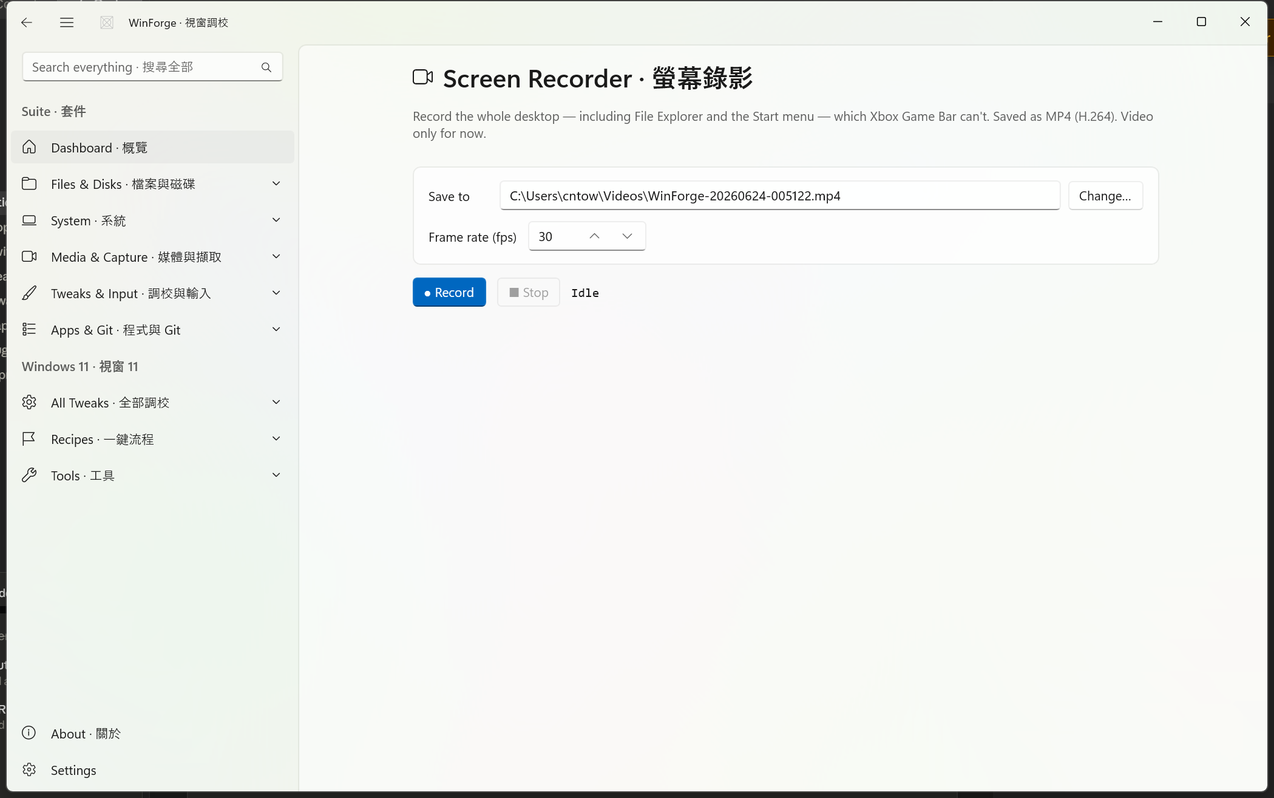Screen dimensions: 1274x798
Task: Click the Tweaks & Input pen icon
Action: (29, 293)
